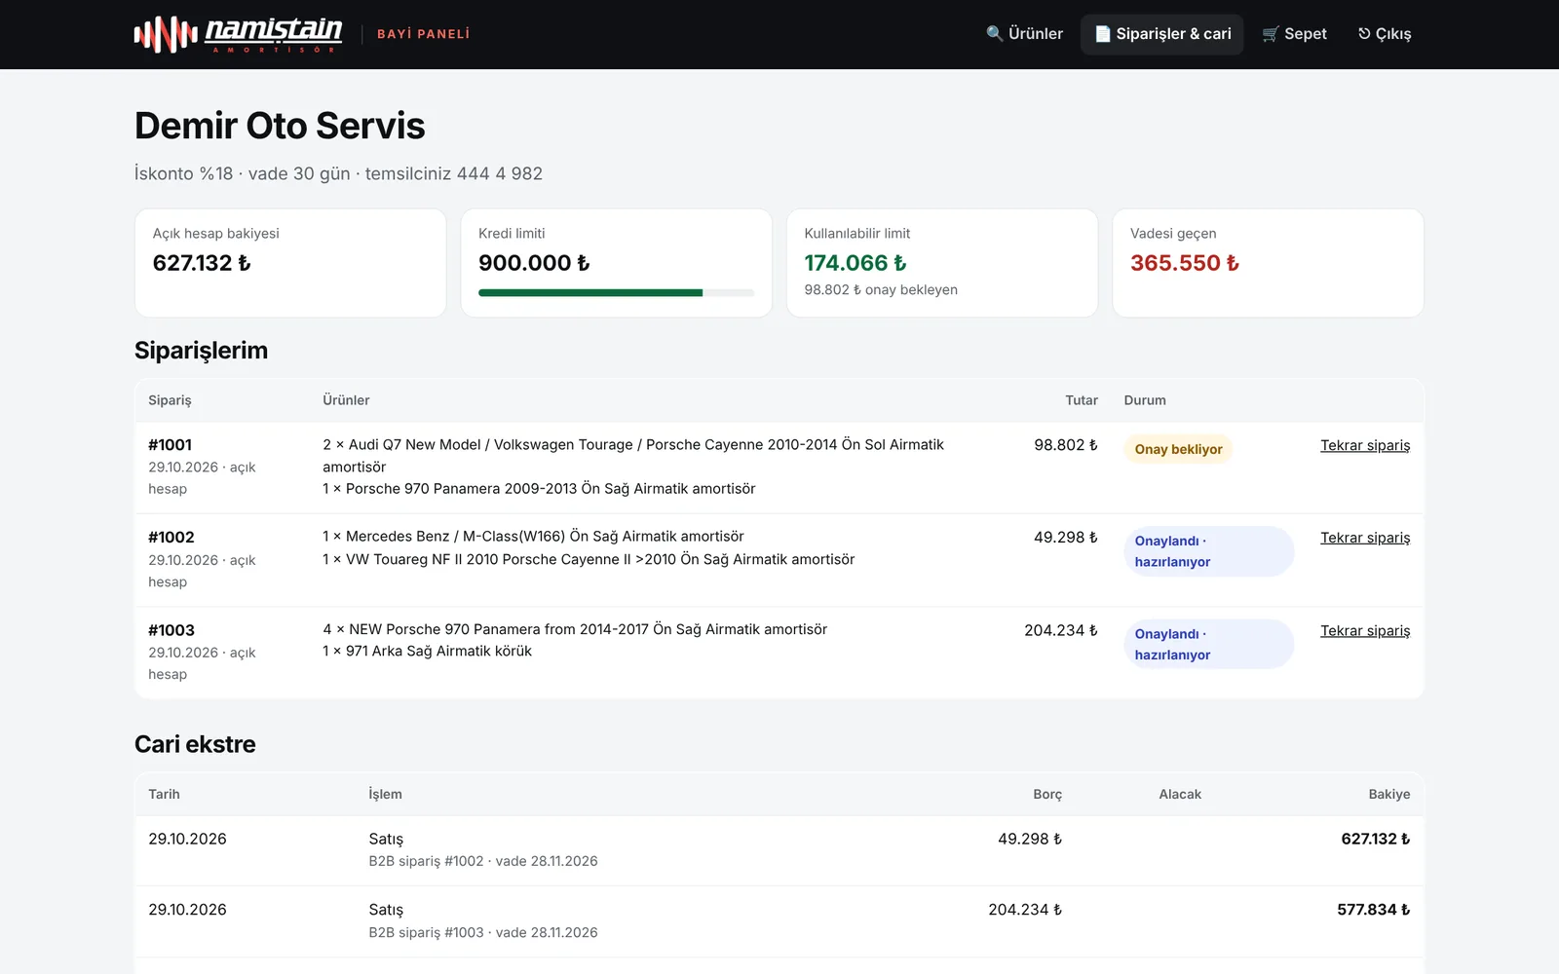Image resolution: width=1559 pixels, height=974 pixels.
Task: Click the 204.234 ₺ order total in Siparişlerim
Action: [1061, 630]
